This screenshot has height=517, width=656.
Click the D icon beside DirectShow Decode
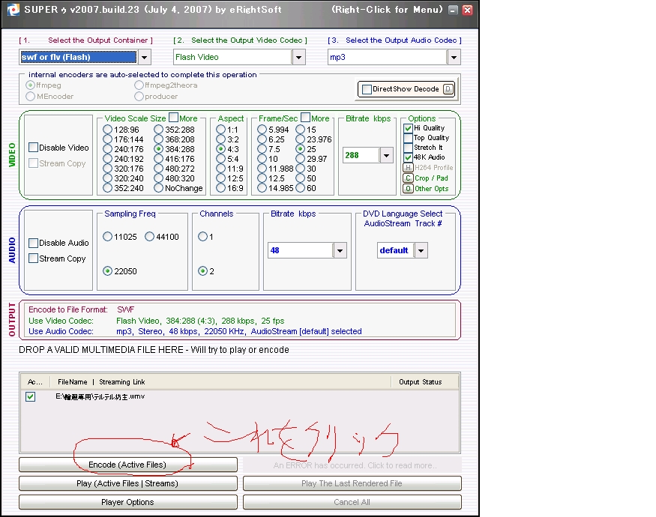click(448, 88)
